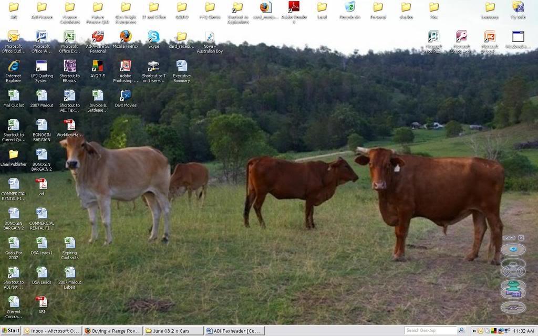Image resolution: width=538 pixels, height=336 pixels.
Task: Select the Microsoft Office Outlook shortcut
Action: [x=14, y=37]
